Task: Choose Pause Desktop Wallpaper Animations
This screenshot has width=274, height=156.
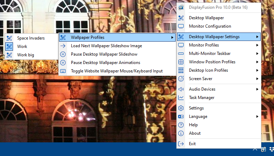Action: coord(117,63)
